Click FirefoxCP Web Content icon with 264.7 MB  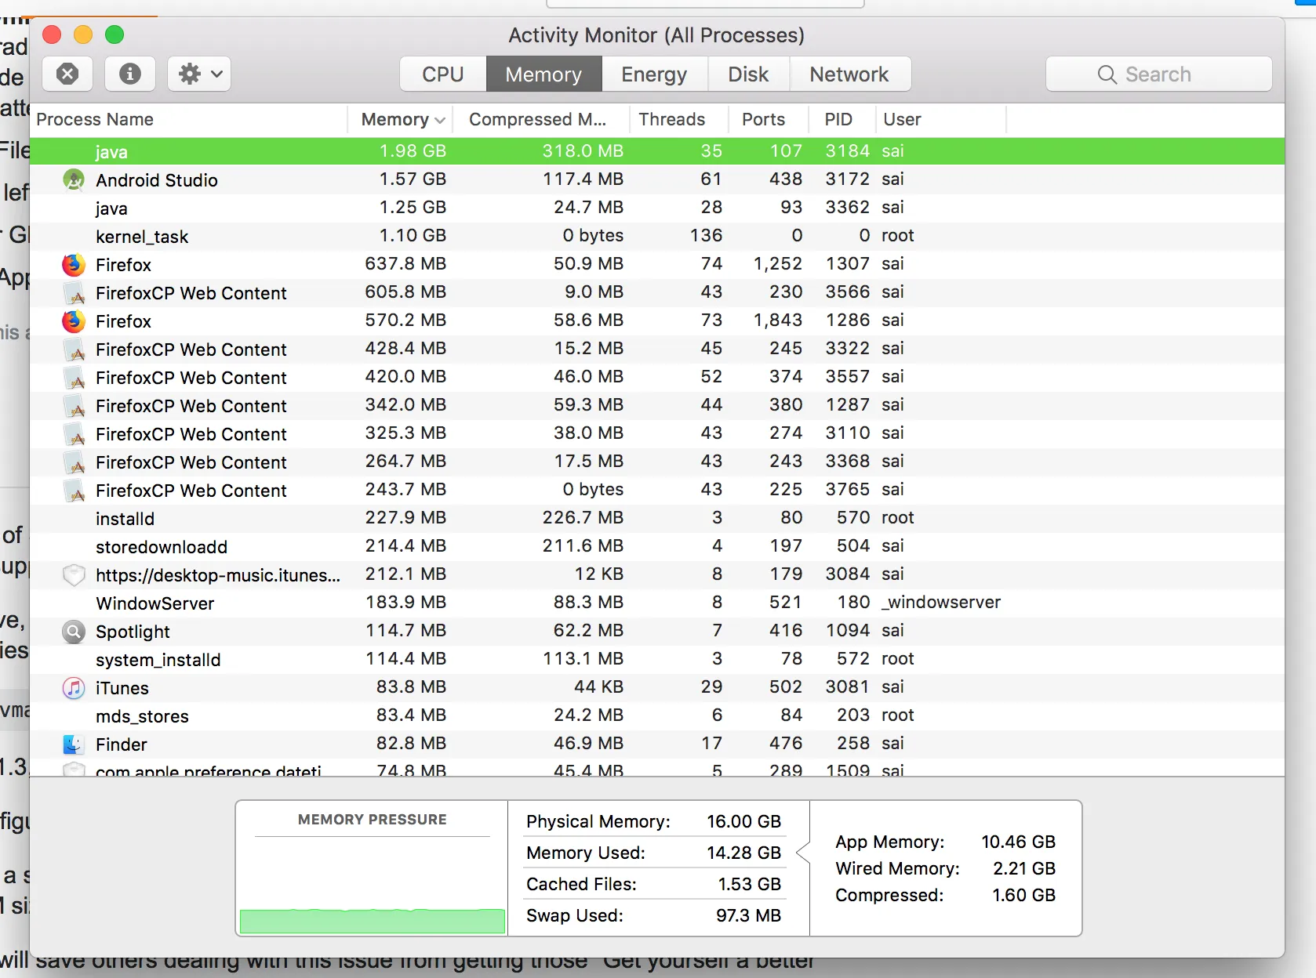coord(74,462)
